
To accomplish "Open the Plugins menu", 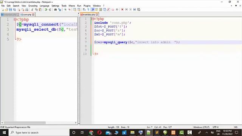I will tap(87, 6).
